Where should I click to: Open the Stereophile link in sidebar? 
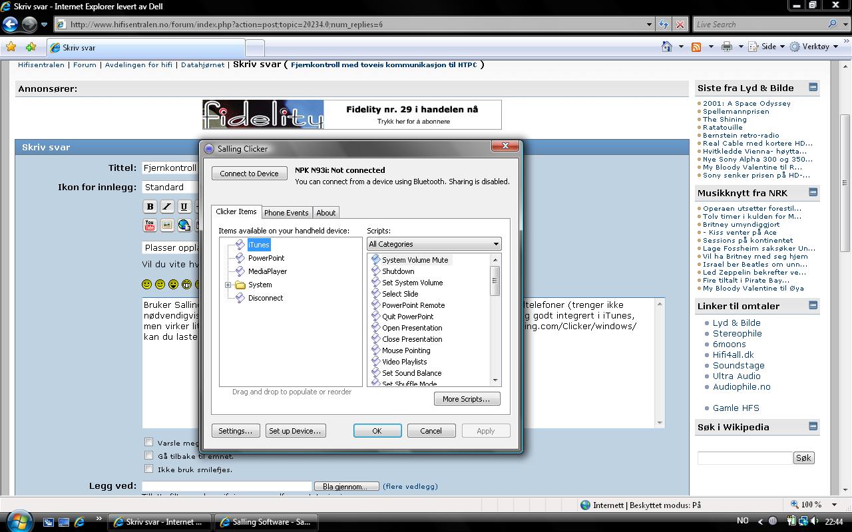coord(738,334)
